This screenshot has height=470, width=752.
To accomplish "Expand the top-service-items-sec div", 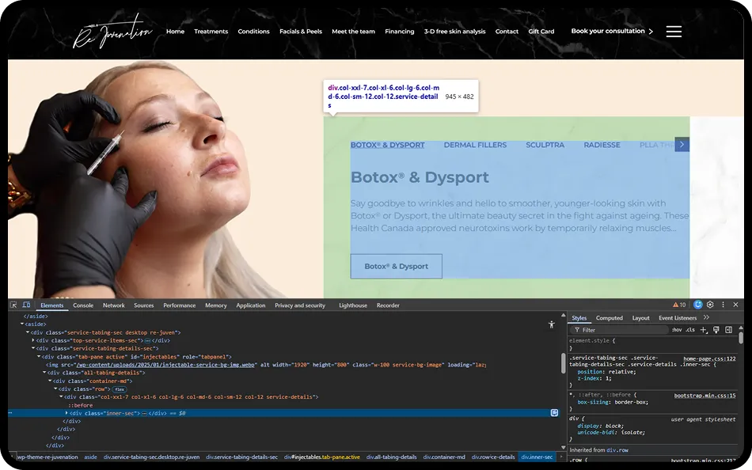I will pos(33,340).
